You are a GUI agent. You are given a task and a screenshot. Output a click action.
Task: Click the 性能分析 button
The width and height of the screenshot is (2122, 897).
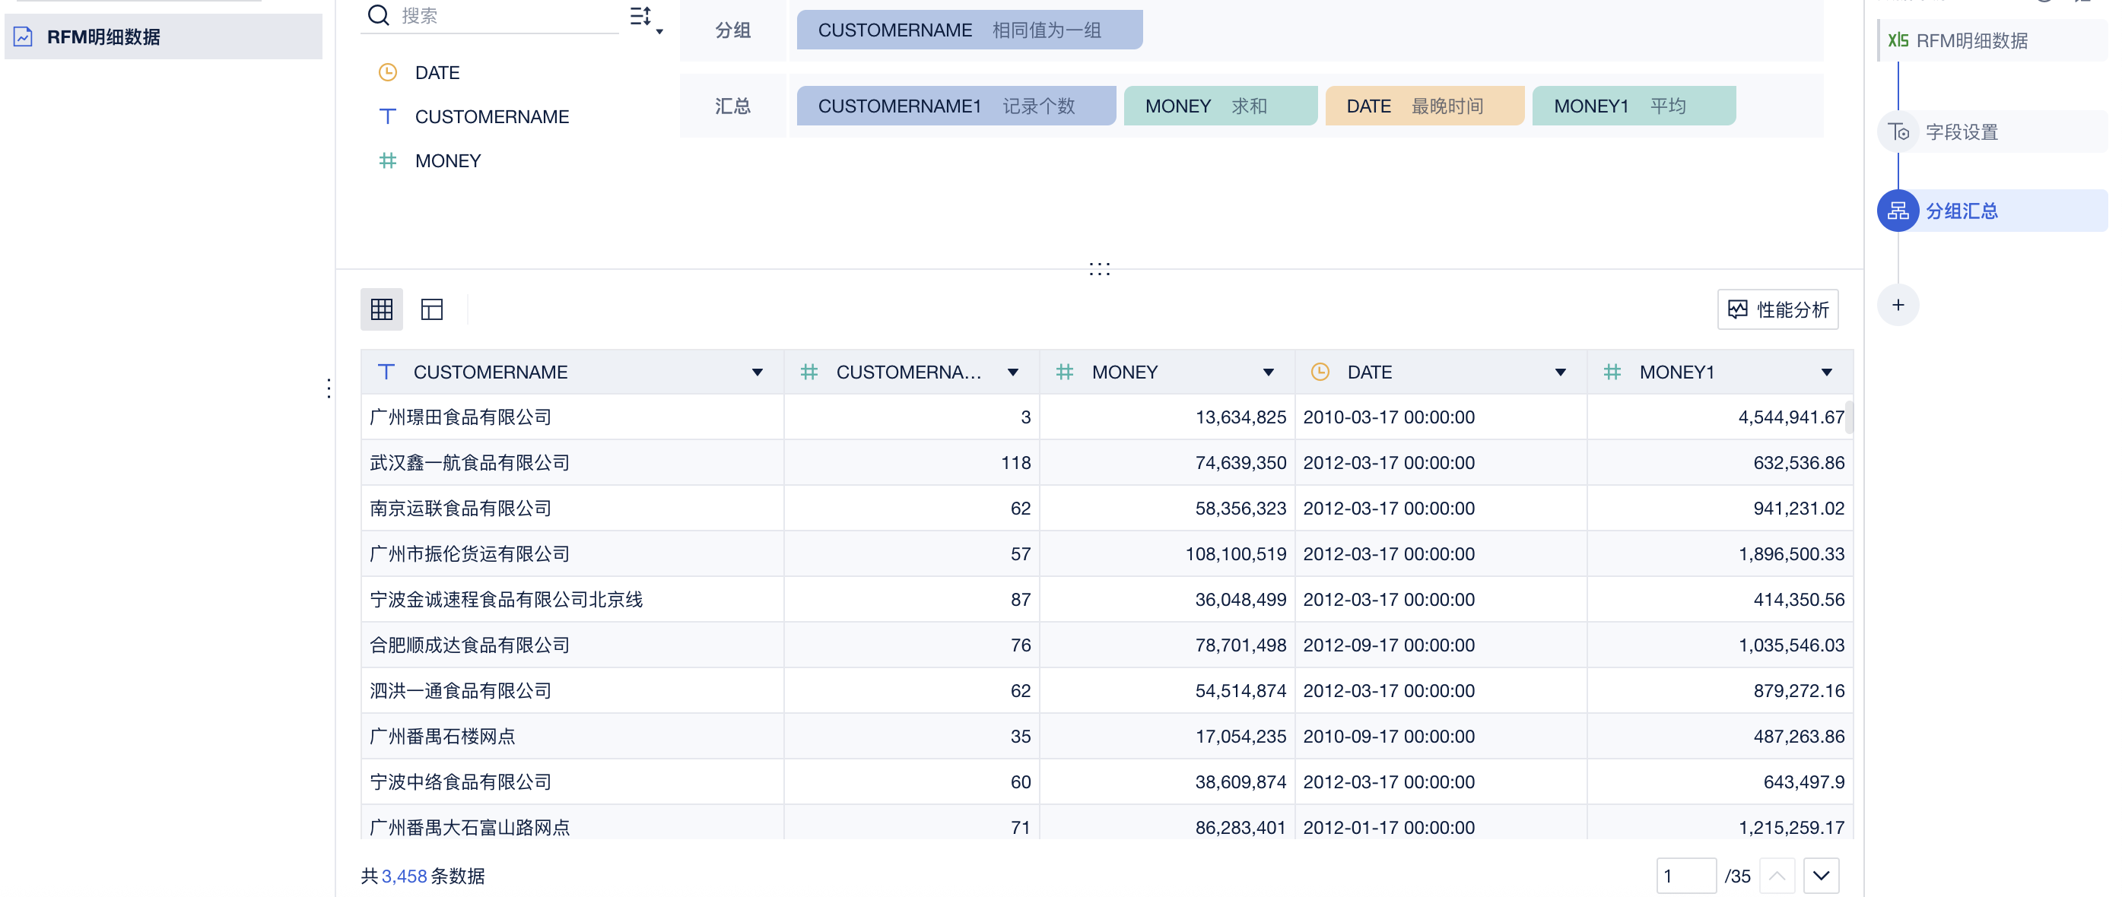[1777, 309]
